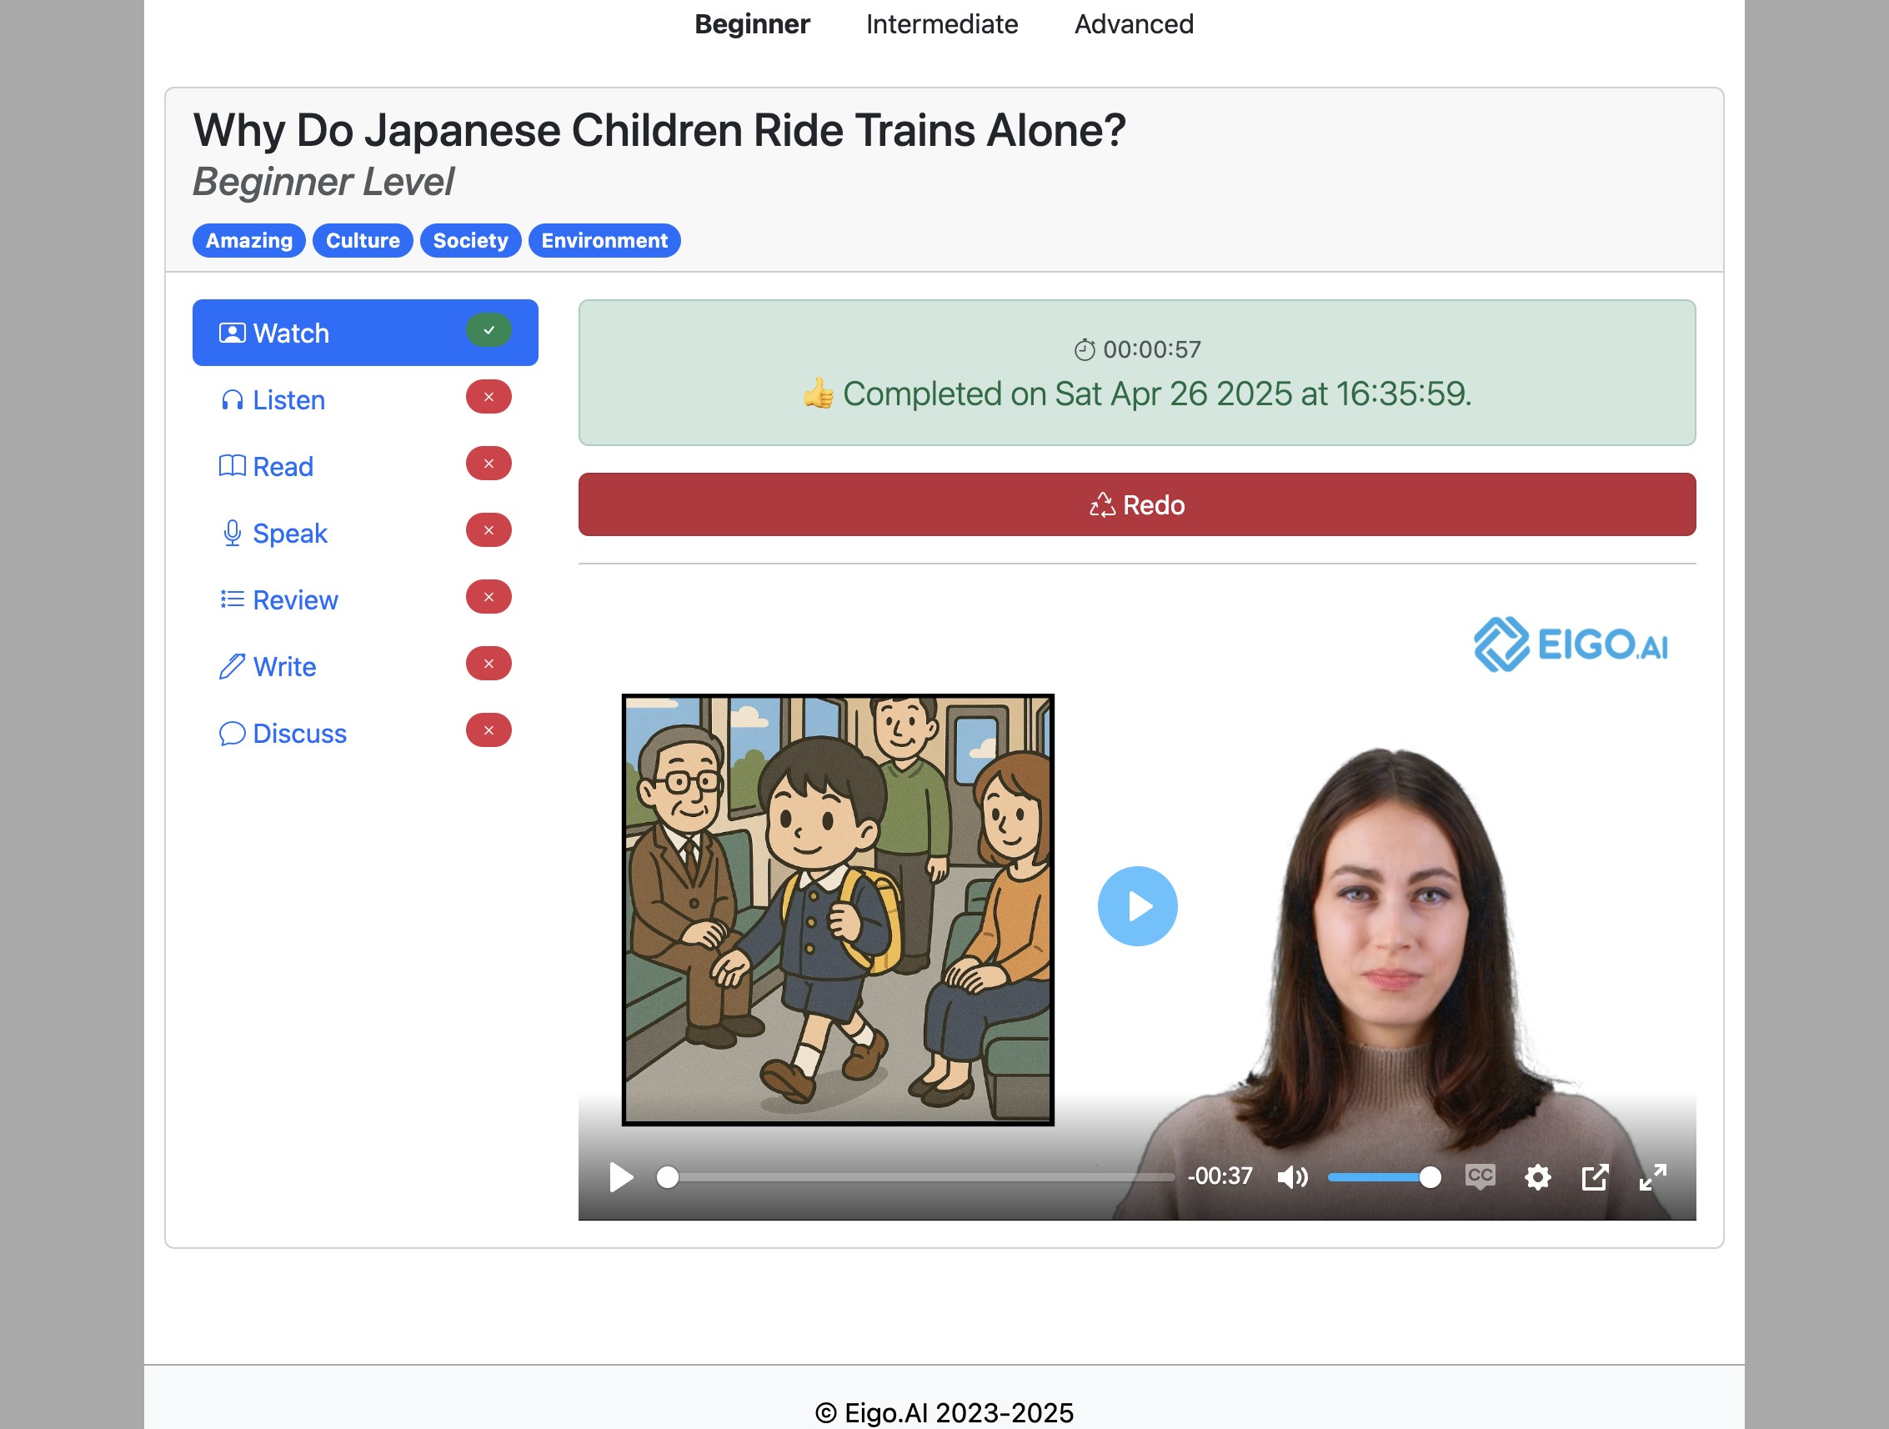
Task: Click the red incomplete badge next to Discuss
Action: pos(489,730)
